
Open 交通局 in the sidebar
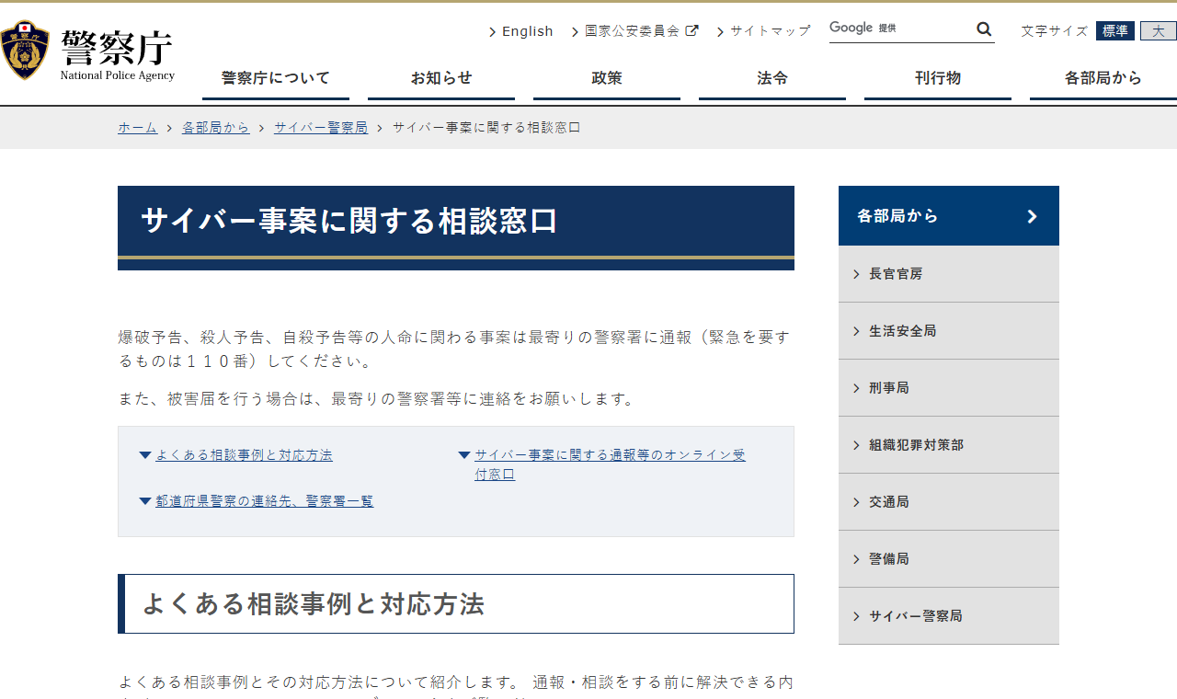click(x=949, y=502)
